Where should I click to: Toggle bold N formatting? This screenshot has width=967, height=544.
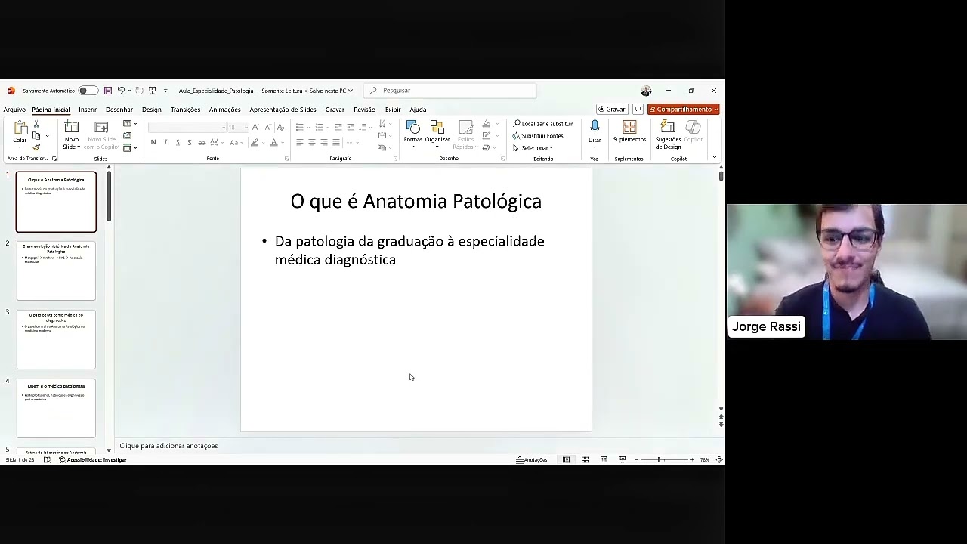(x=153, y=143)
